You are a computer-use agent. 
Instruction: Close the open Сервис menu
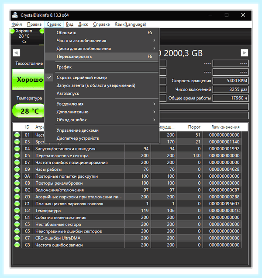54,24
